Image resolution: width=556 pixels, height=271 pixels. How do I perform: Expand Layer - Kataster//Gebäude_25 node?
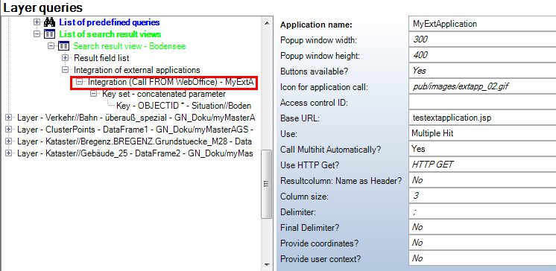click(x=8, y=153)
